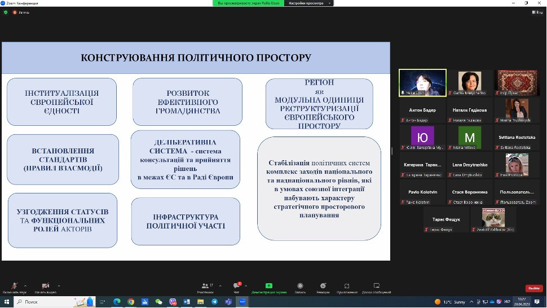Click the green Share Screen icon
This screenshot has height=308, width=547.
click(269, 287)
